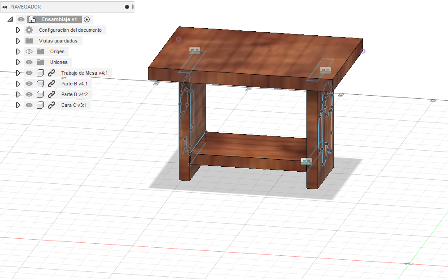Select Cara C v3:1 label
This screenshot has width=448, height=279.
tap(74, 105)
